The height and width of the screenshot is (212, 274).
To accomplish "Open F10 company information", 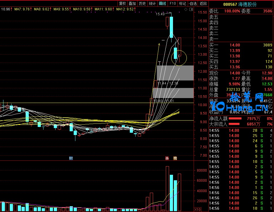I will tap(173, 3).
